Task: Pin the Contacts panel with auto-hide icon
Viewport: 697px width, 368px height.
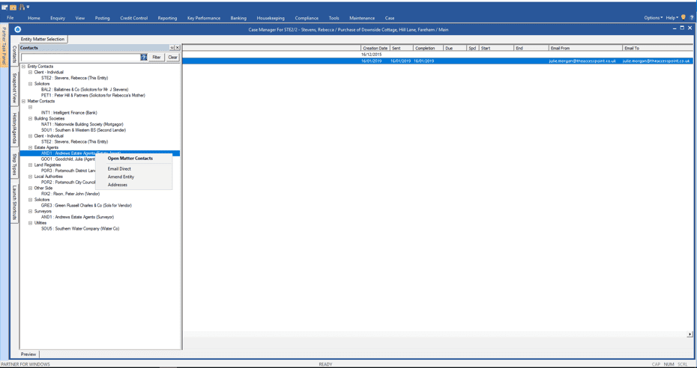Action: pos(172,48)
